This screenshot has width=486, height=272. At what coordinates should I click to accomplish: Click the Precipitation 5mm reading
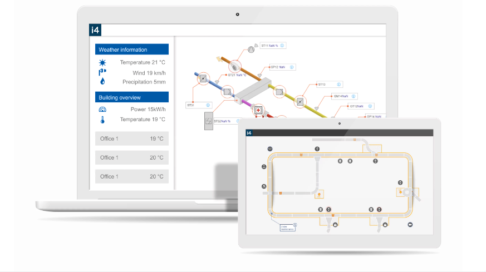[x=144, y=82]
